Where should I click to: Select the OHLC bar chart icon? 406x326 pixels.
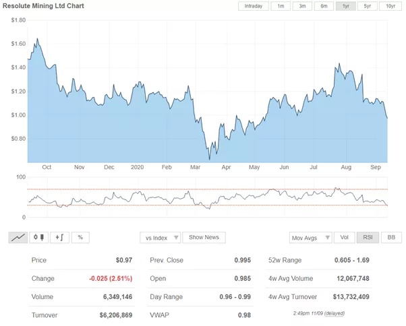tap(59, 237)
